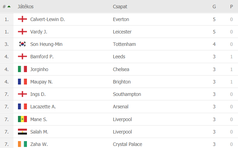Sort by the Játékos column header
Viewport: 238px width, 148px height.
coord(26,7)
